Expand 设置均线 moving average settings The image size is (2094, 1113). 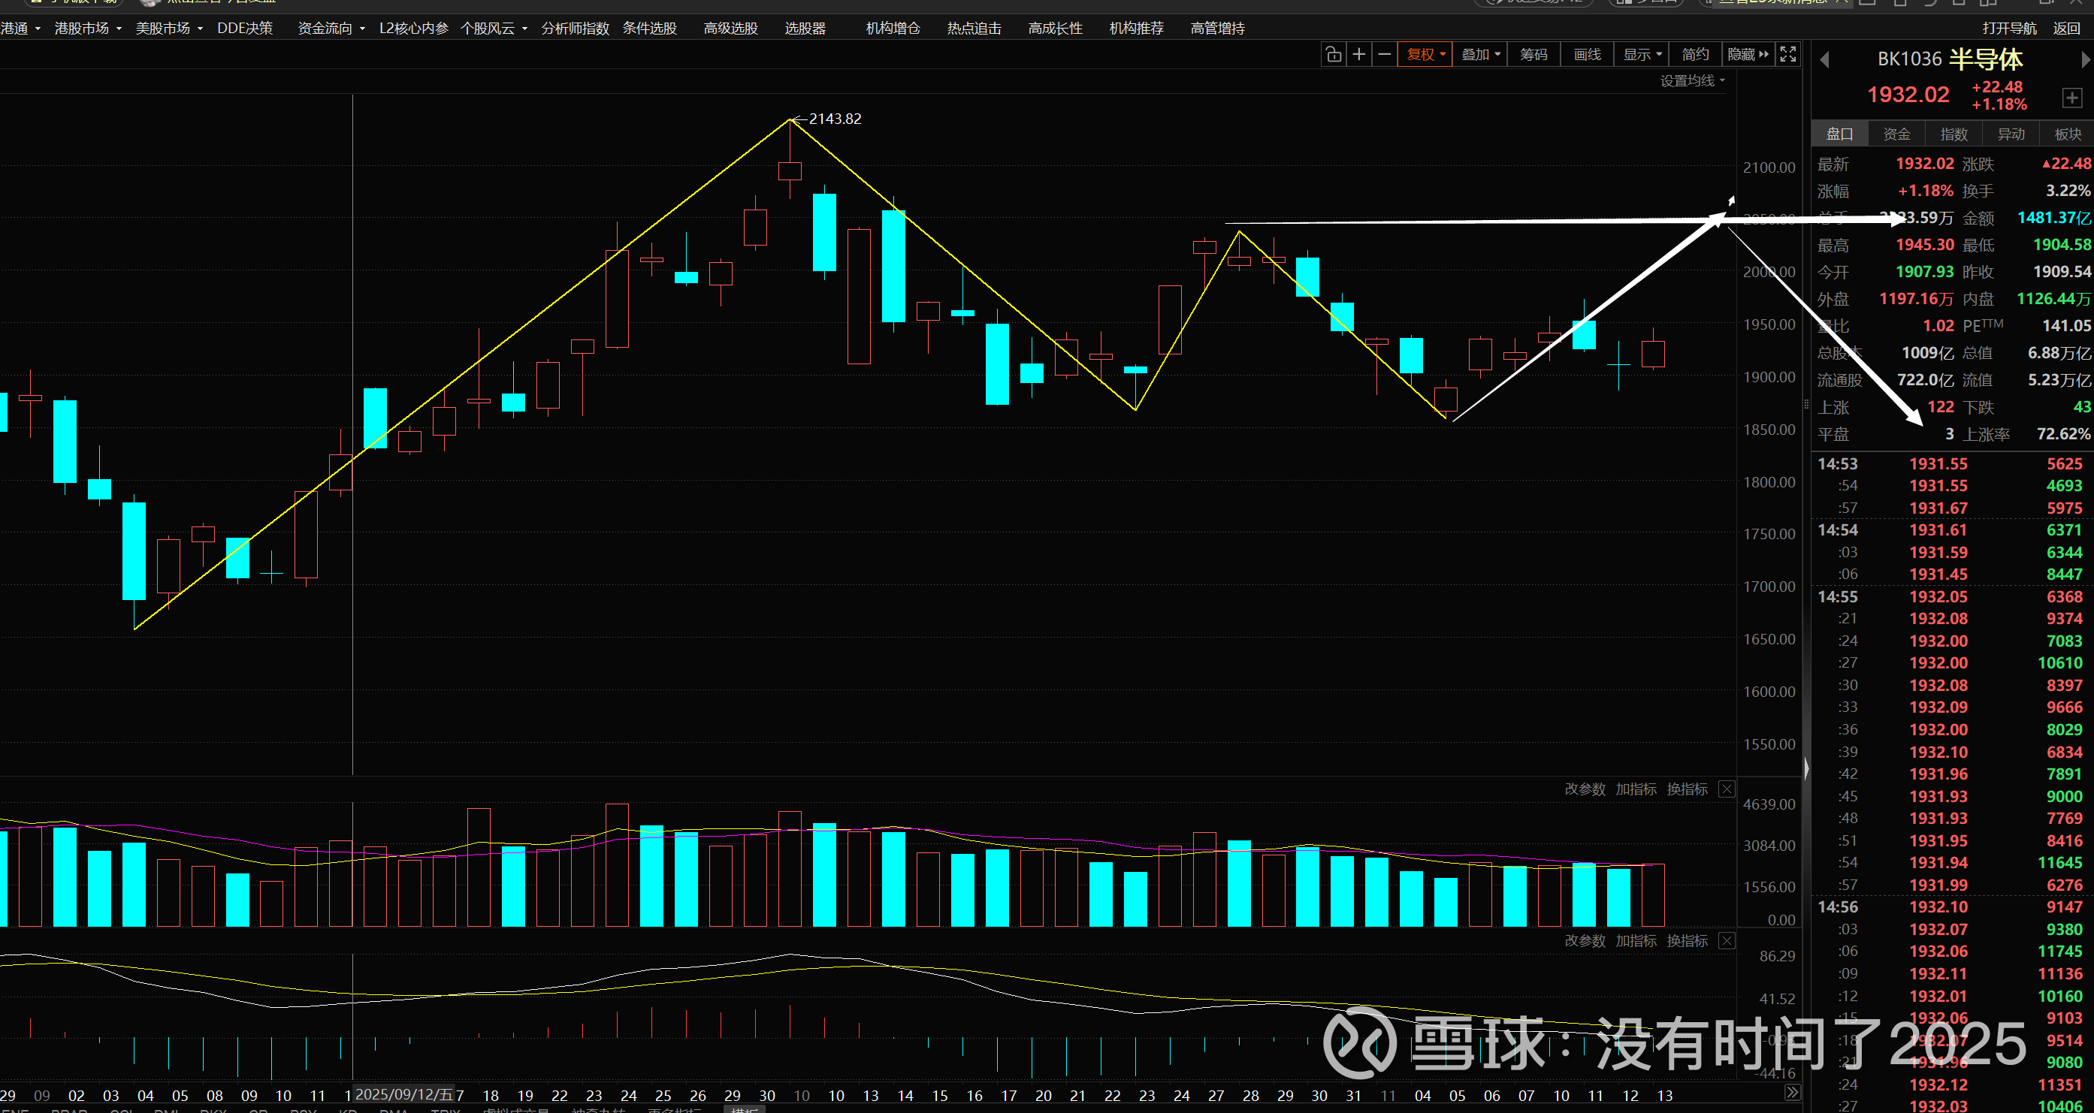1691,80
